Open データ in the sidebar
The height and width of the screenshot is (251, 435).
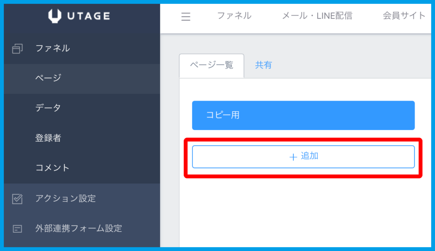coord(48,108)
